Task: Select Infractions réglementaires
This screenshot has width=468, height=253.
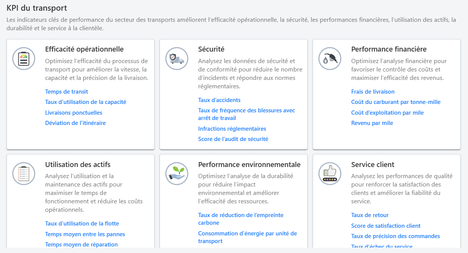Action: 232,128
